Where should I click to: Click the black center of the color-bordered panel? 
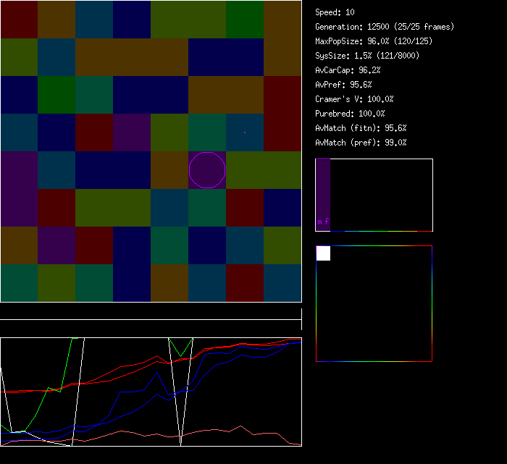coord(374,304)
